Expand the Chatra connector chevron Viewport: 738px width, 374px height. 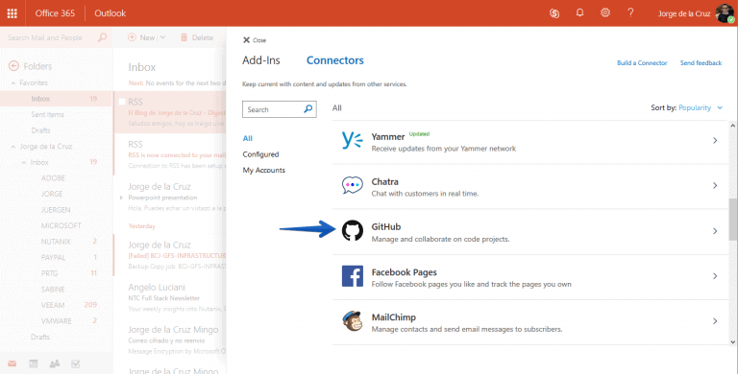(x=715, y=186)
